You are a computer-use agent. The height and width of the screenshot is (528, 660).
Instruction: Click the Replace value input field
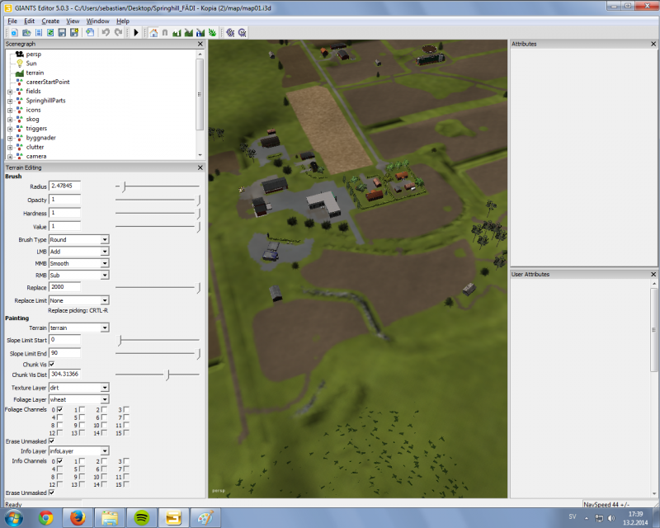point(65,287)
